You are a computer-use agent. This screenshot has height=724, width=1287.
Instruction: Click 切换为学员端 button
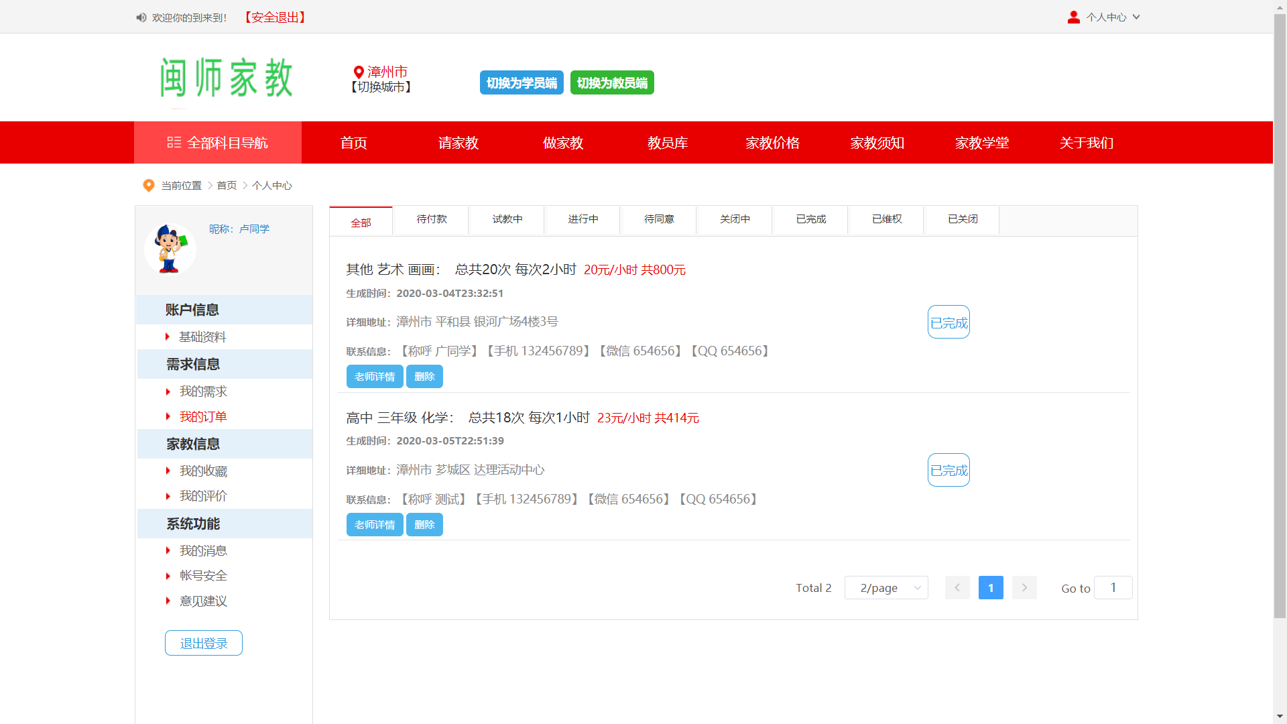click(521, 83)
